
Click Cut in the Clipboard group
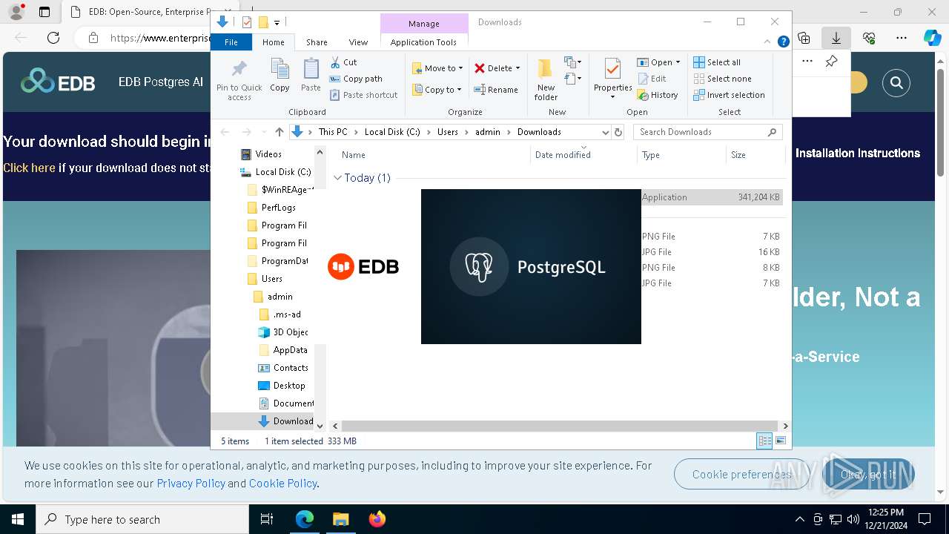tap(343, 62)
